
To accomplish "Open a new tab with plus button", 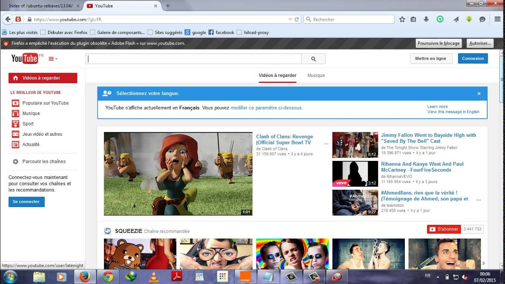I will (x=168, y=6).
